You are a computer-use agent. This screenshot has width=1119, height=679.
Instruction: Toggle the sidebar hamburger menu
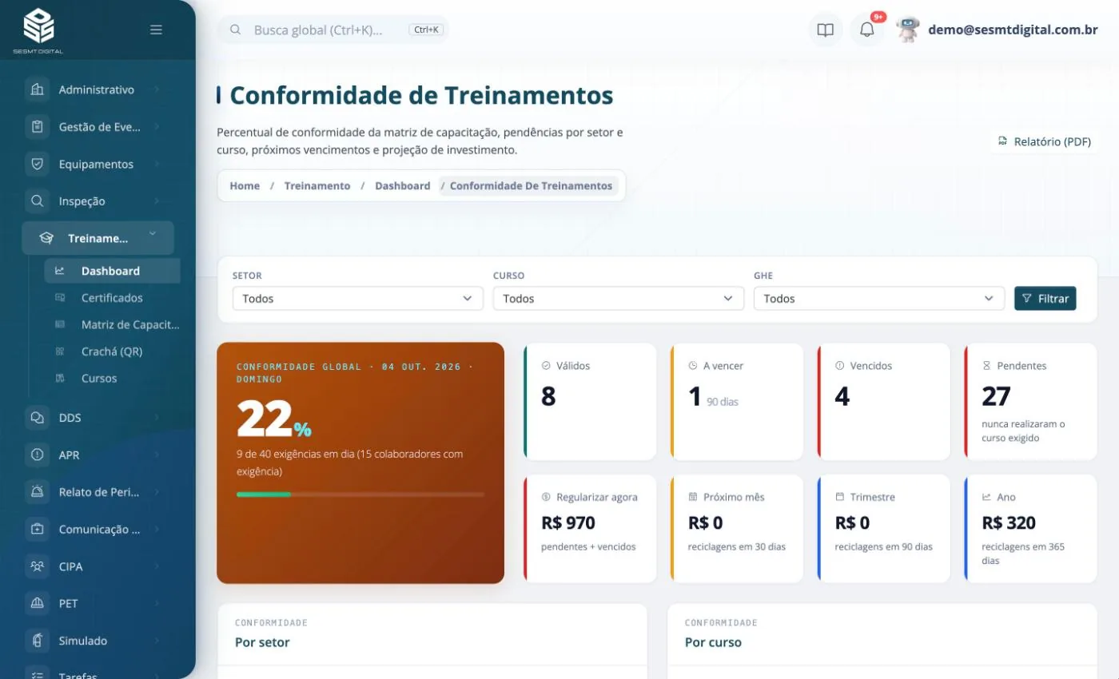pyautogui.click(x=157, y=30)
